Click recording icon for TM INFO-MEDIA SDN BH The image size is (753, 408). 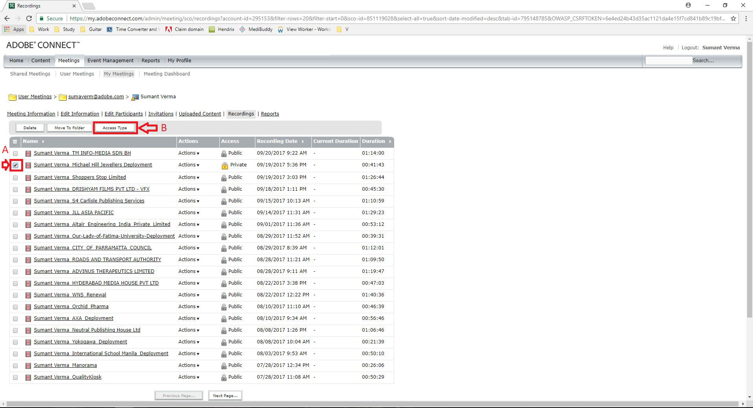pyautogui.click(x=28, y=153)
